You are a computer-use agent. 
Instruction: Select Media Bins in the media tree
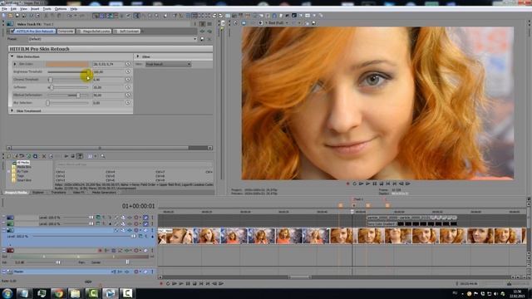tap(24, 167)
